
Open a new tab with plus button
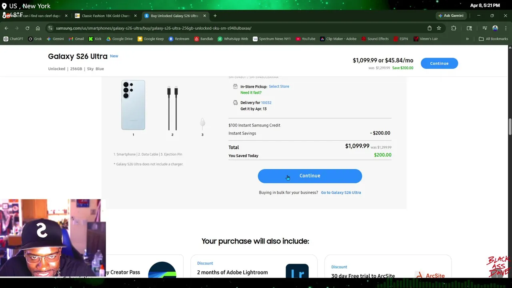(x=215, y=16)
